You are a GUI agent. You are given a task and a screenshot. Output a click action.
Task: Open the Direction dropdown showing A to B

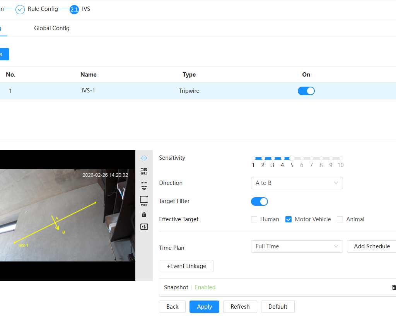297,183
